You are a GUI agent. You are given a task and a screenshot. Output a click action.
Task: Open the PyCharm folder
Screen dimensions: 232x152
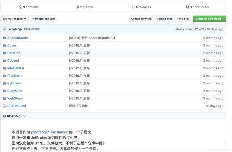pos(14,83)
